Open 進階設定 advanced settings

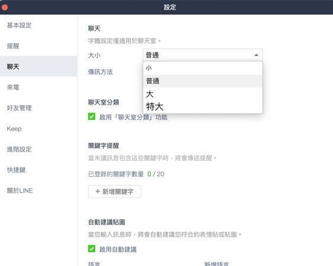(19, 149)
